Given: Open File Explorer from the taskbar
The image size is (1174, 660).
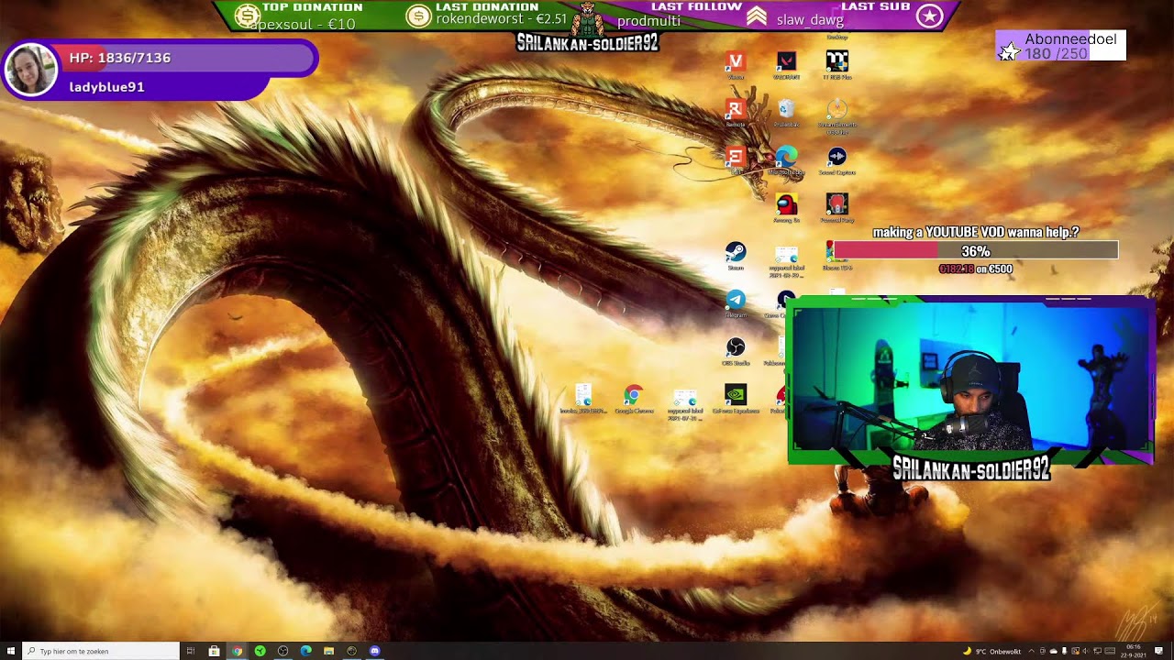Looking at the screenshot, I should click(x=328, y=651).
